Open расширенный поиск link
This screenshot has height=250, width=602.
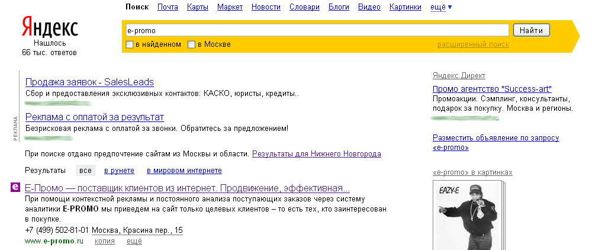(473, 44)
